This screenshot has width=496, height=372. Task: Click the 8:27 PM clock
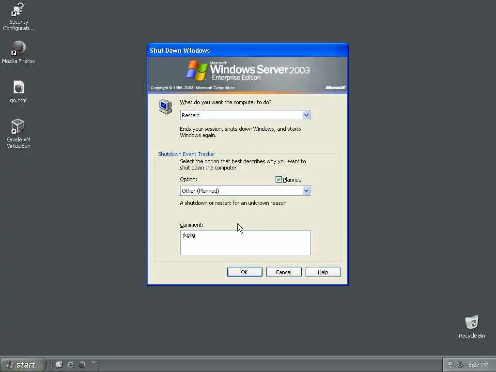[x=478, y=365]
